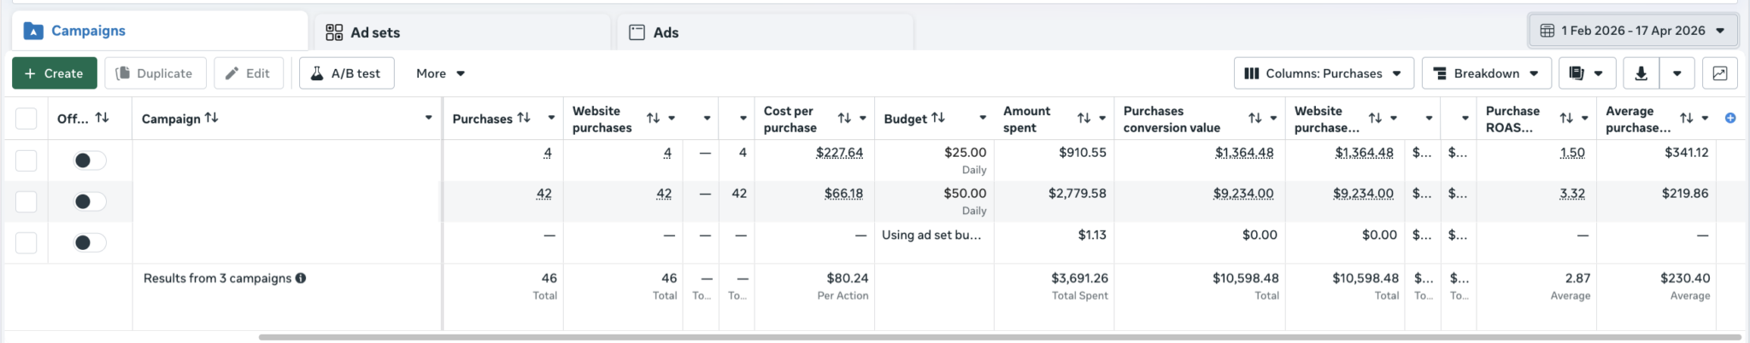
Task: Sort by Amount spent column arrows
Action: [1083, 119]
